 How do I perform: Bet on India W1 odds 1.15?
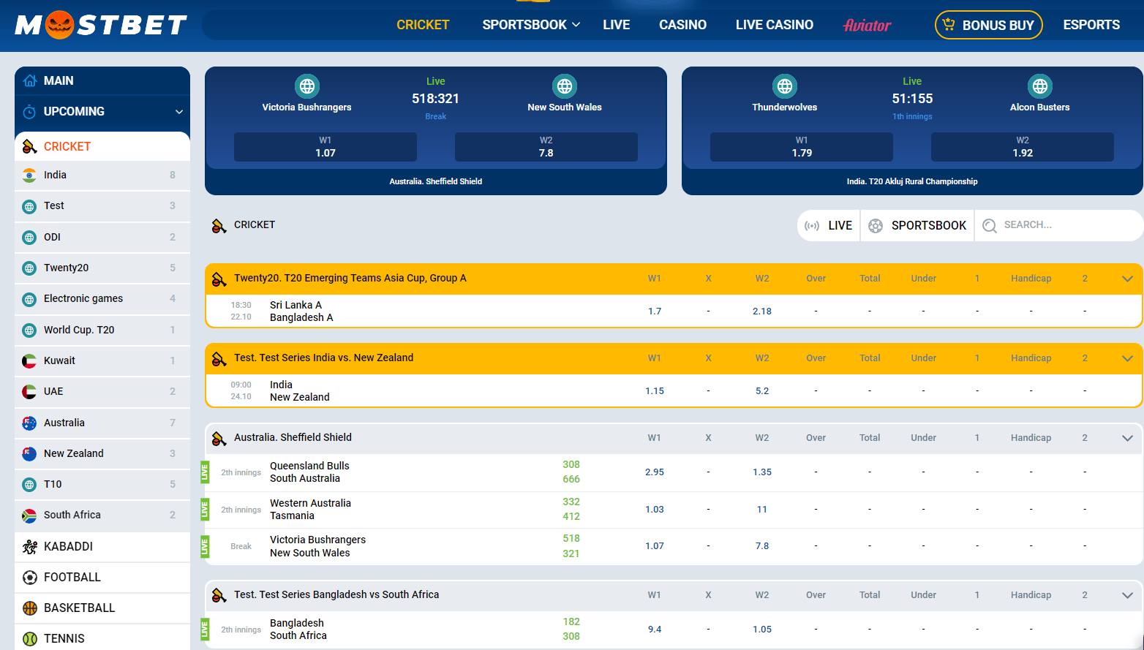[x=655, y=391]
